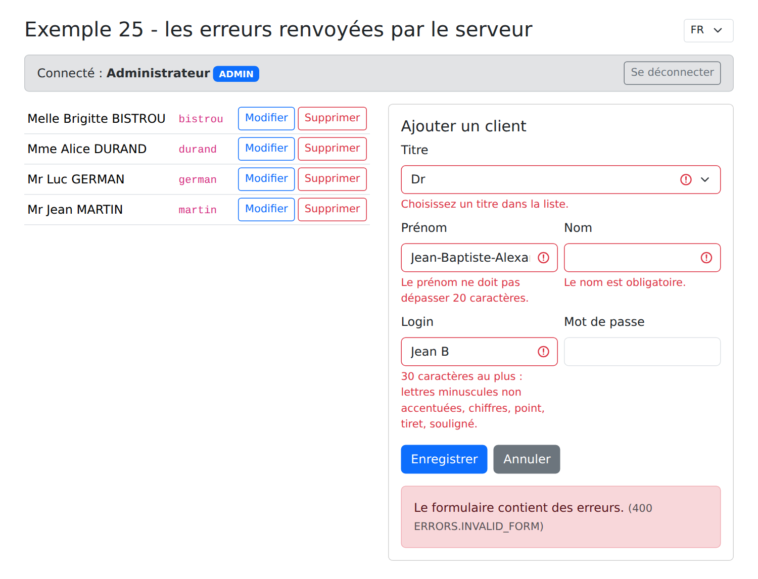
Task: Click the ADMIN badge
Action: (x=236, y=74)
